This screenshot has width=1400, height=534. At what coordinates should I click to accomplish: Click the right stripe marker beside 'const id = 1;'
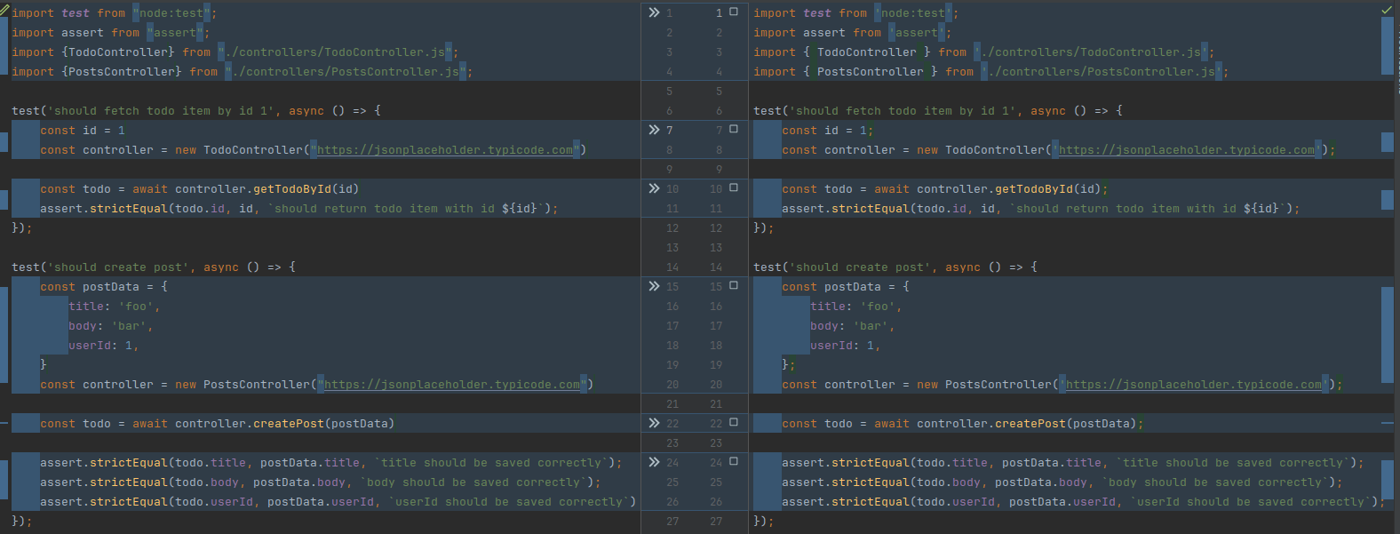pos(1388,141)
